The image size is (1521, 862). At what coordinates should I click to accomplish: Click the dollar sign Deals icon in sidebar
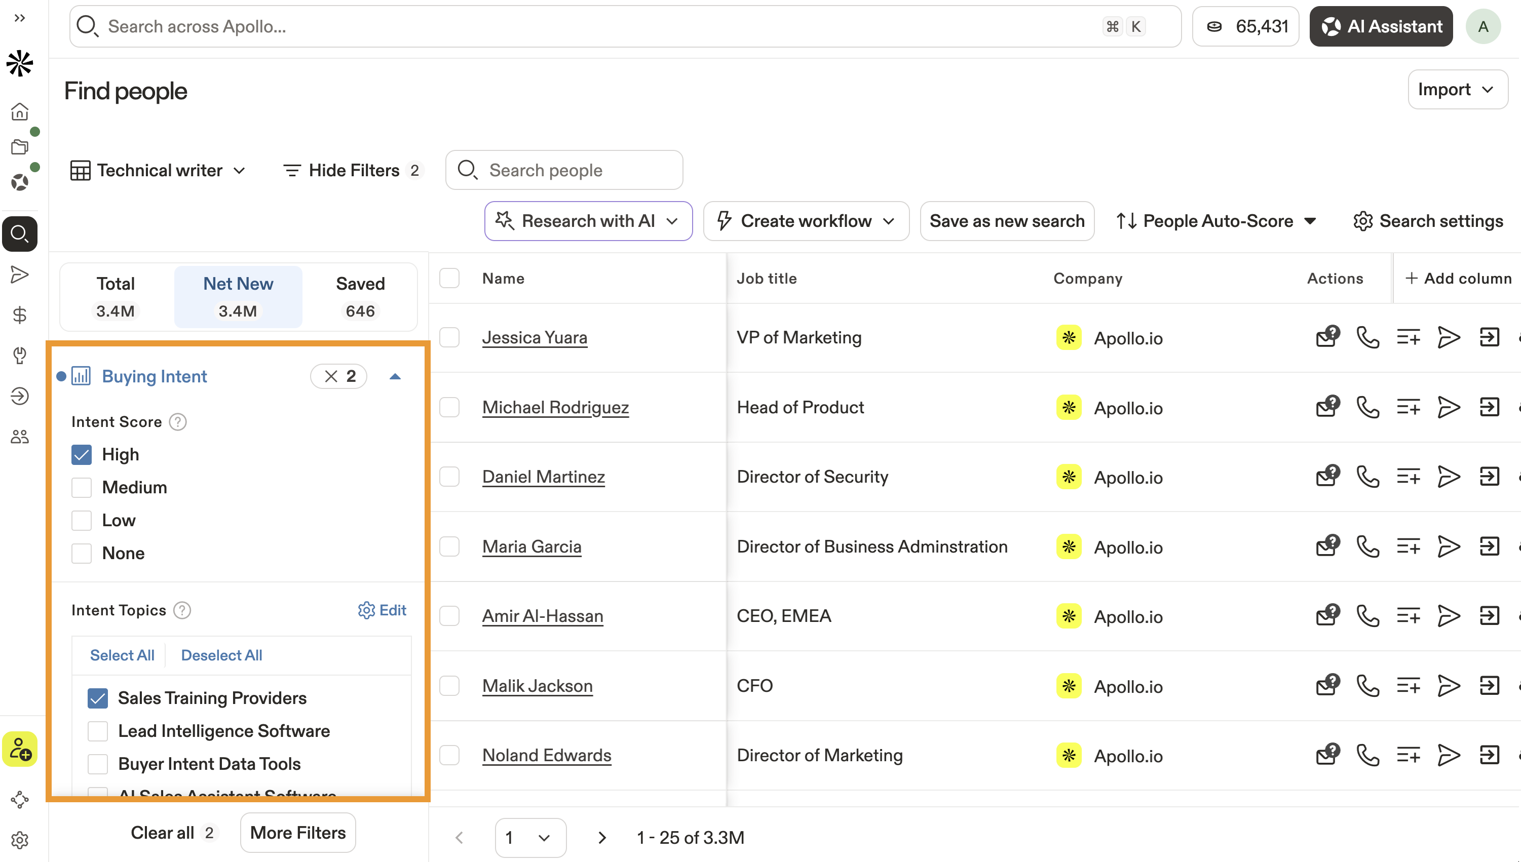[20, 315]
